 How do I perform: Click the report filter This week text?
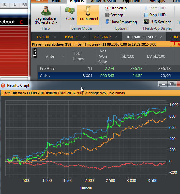[121, 44]
